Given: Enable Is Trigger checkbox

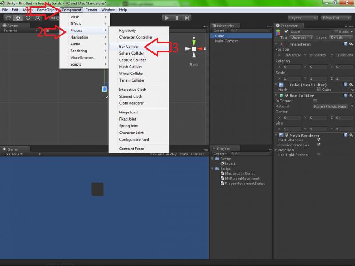Looking at the screenshot, I should coord(315,101).
